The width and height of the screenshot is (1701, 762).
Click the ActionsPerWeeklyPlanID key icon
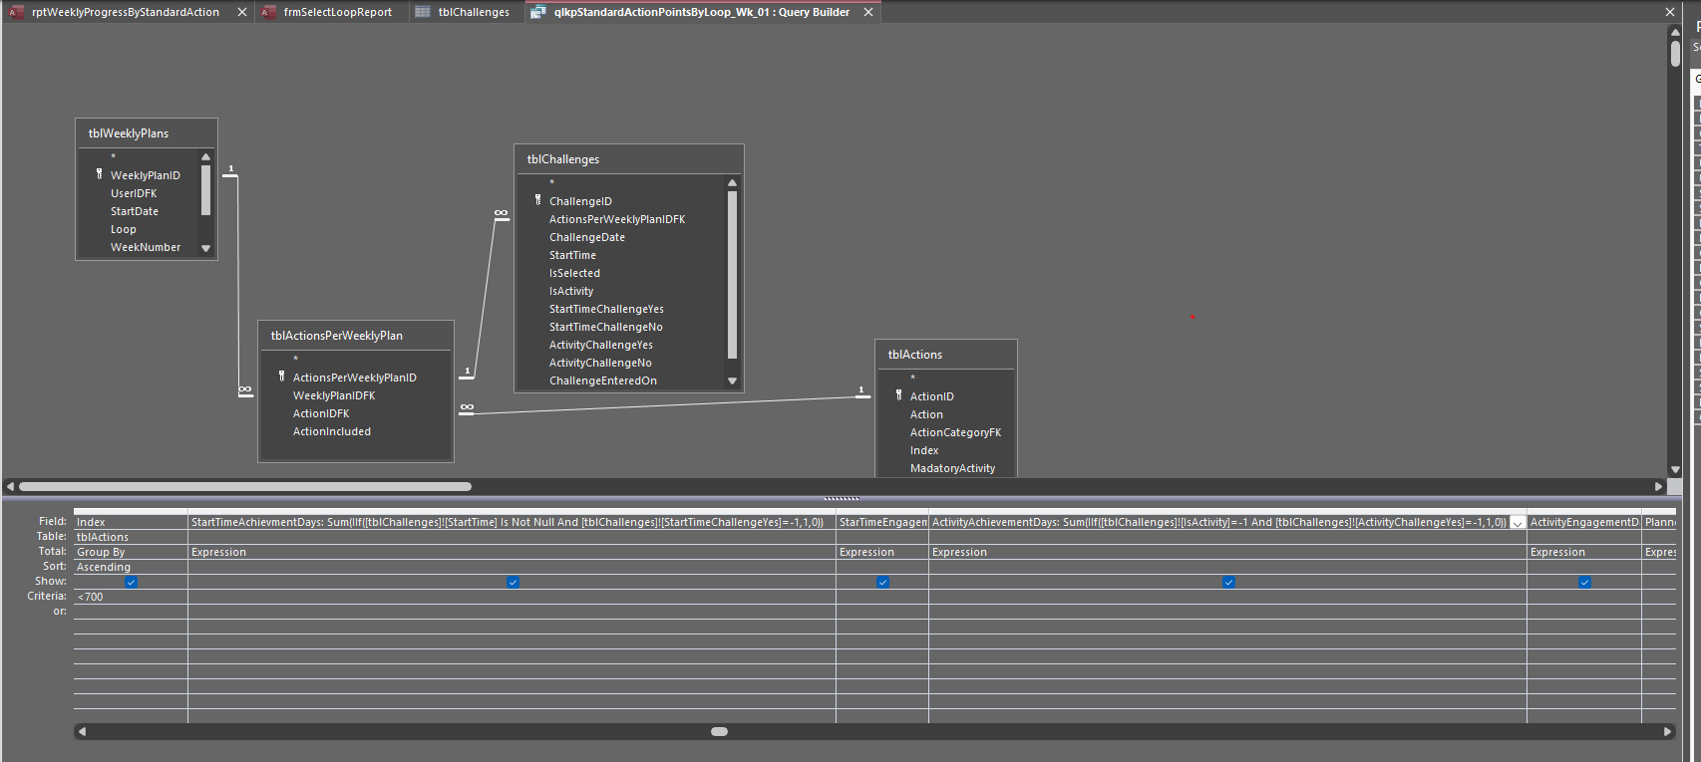[x=282, y=377]
